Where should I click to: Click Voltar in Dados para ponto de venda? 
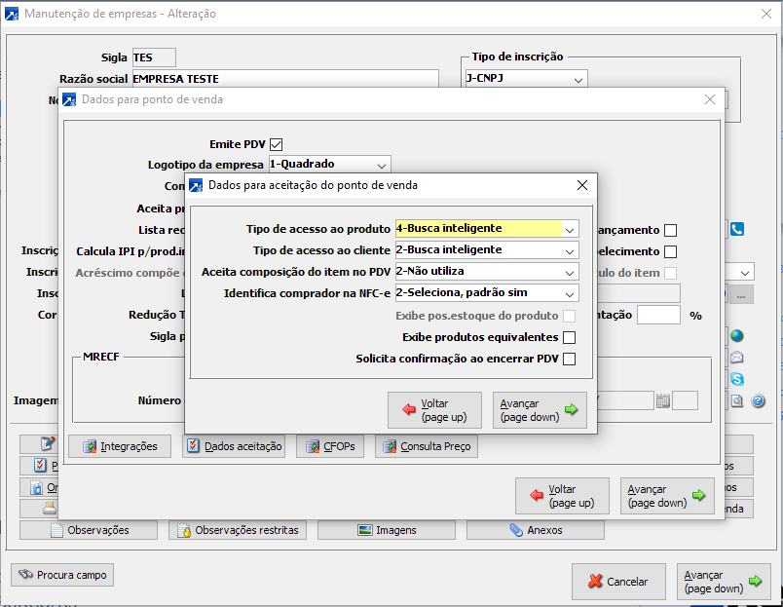click(x=562, y=496)
